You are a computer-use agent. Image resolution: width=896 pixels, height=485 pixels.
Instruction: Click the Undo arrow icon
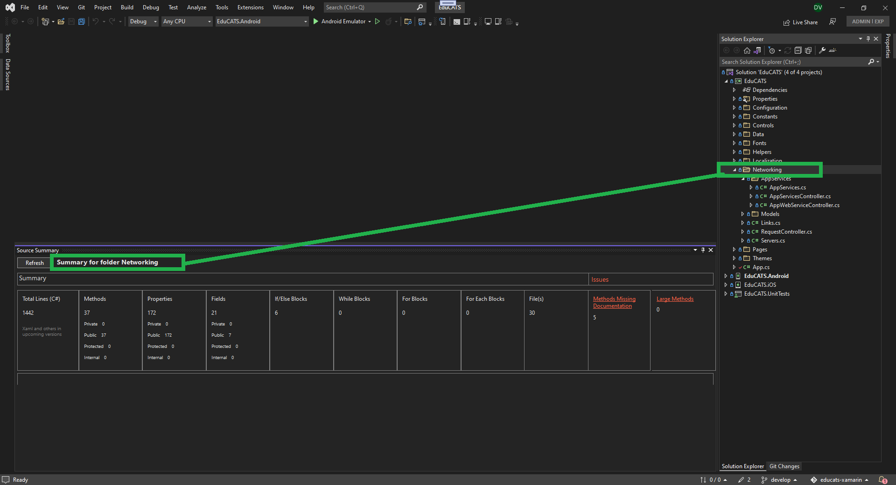[96, 21]
